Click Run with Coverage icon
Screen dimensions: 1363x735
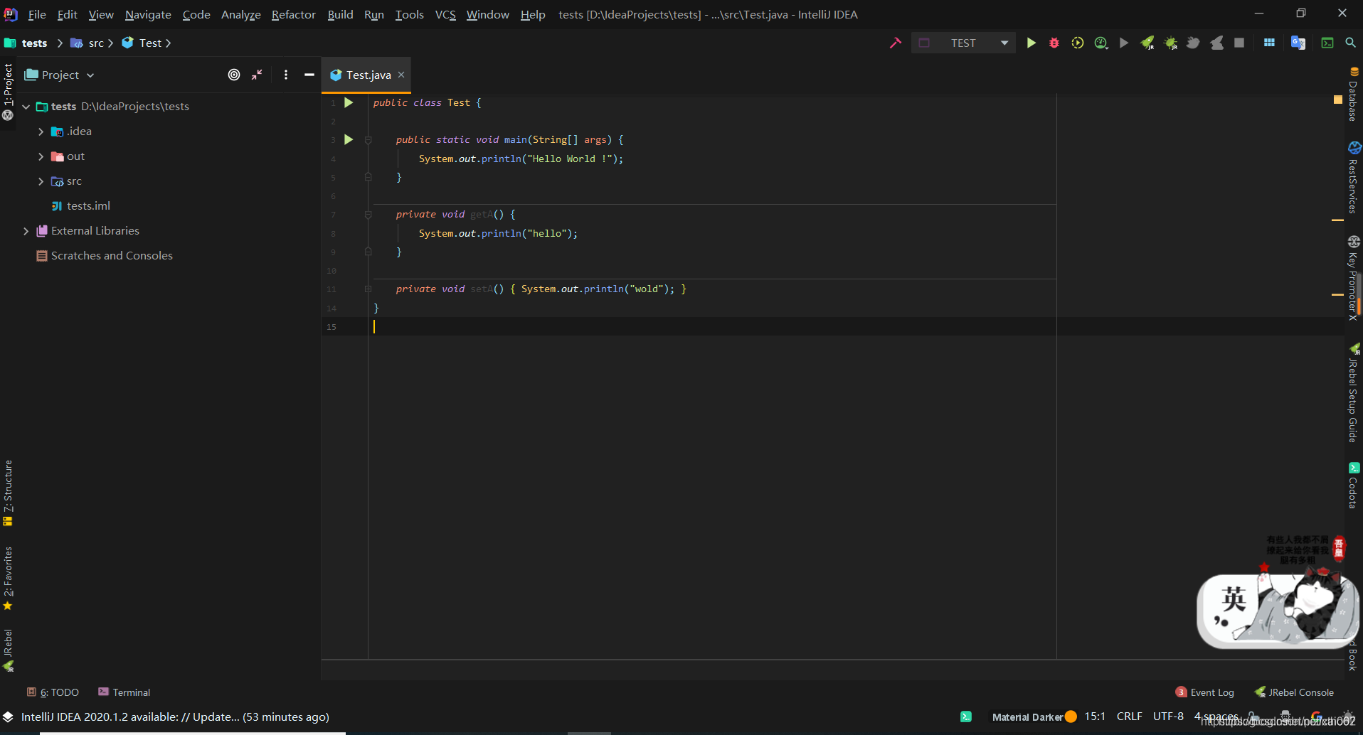(x=1078, y=43)
